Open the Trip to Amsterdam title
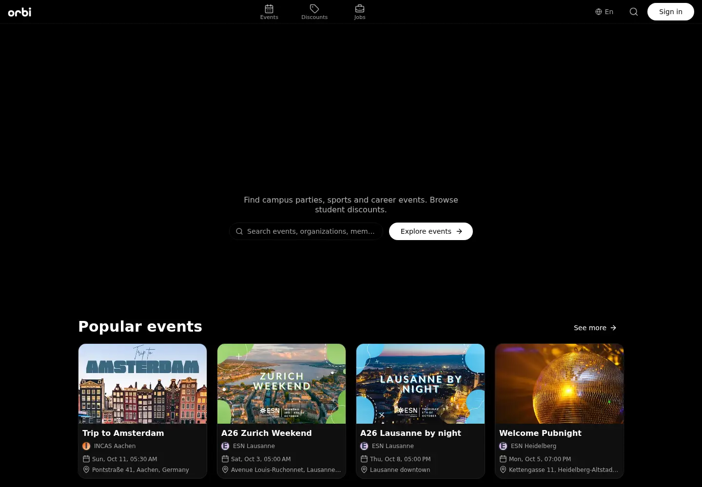This screenshot has height=487, width=702. pyautogui.click(x=123, y=433)
